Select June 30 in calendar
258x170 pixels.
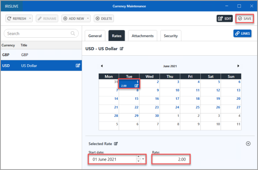150,118
